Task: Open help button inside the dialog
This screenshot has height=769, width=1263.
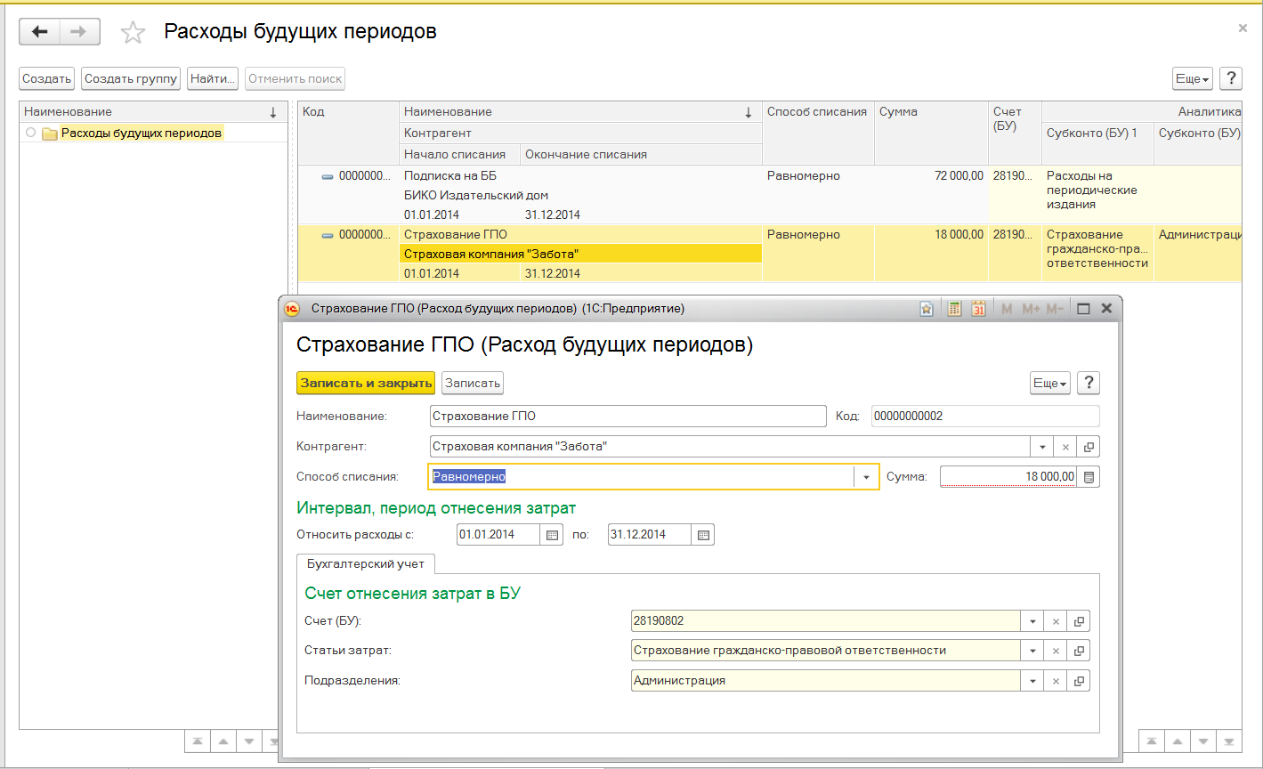Action: (x=1089, y=383)
